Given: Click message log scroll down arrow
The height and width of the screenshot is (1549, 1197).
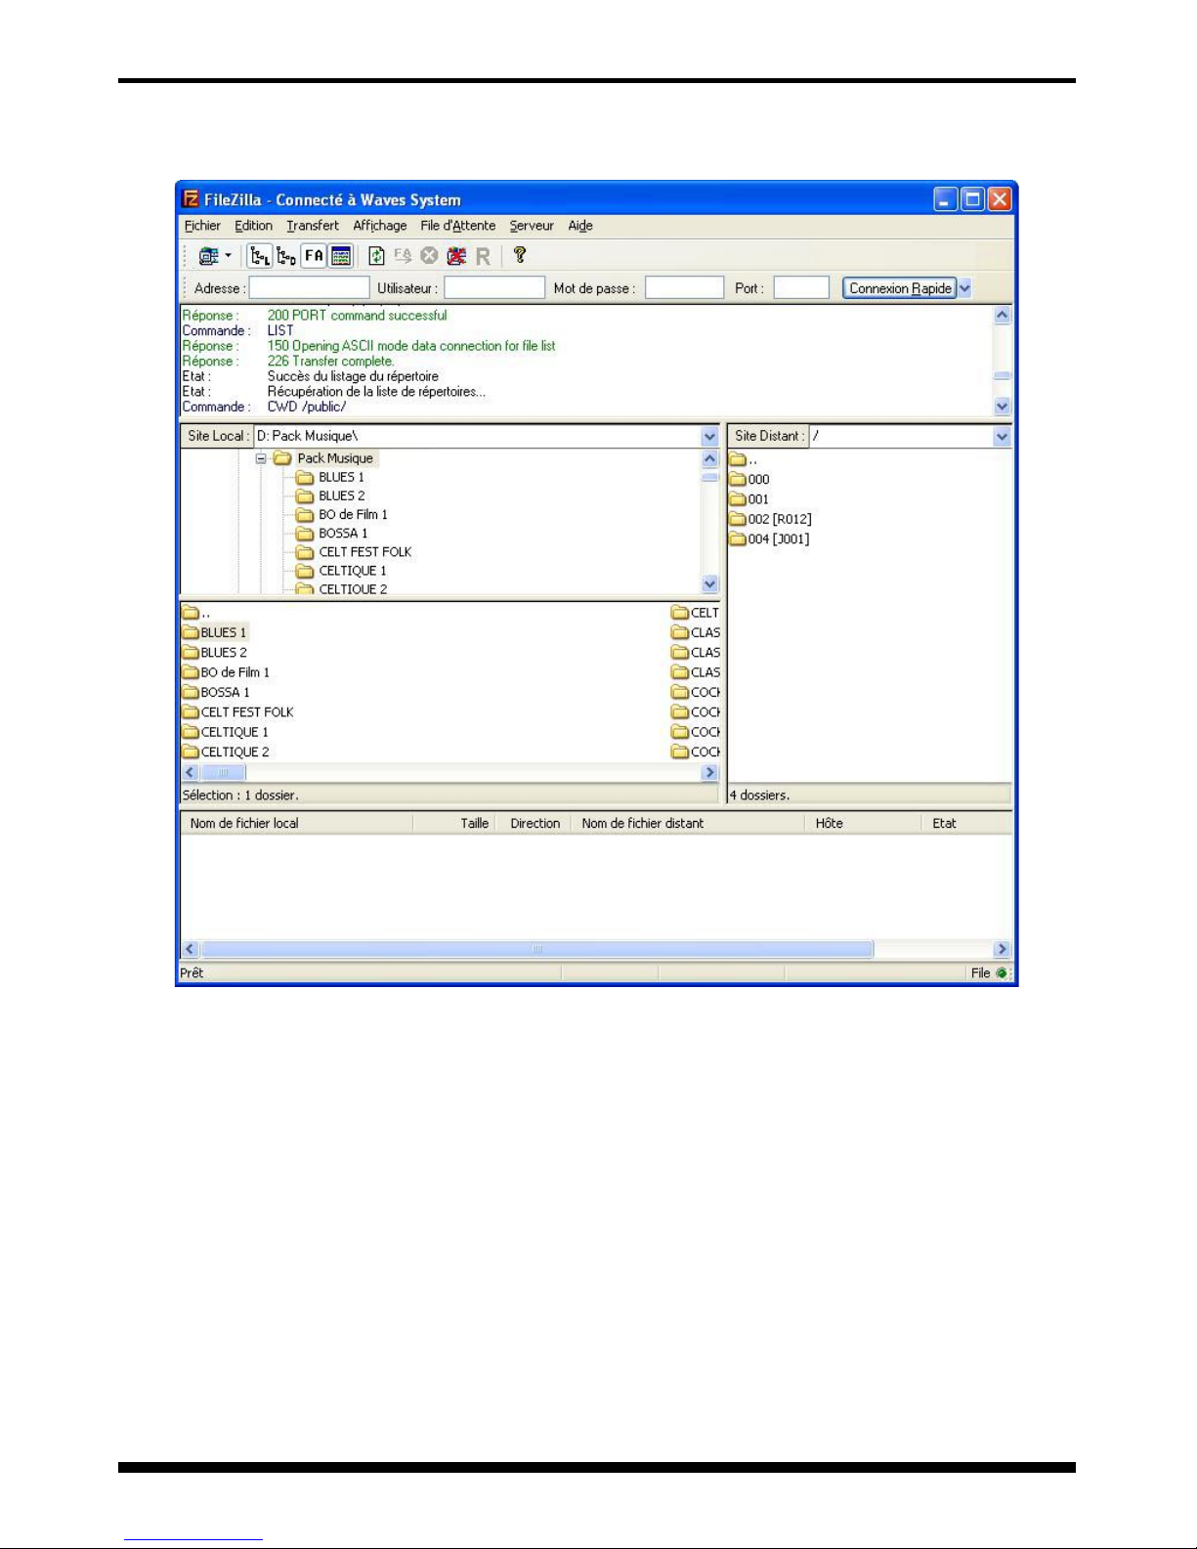Looking at the screenshot, I should [1002, 406].
